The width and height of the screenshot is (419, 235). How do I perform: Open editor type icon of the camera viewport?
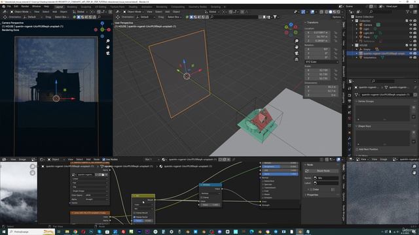5,12
